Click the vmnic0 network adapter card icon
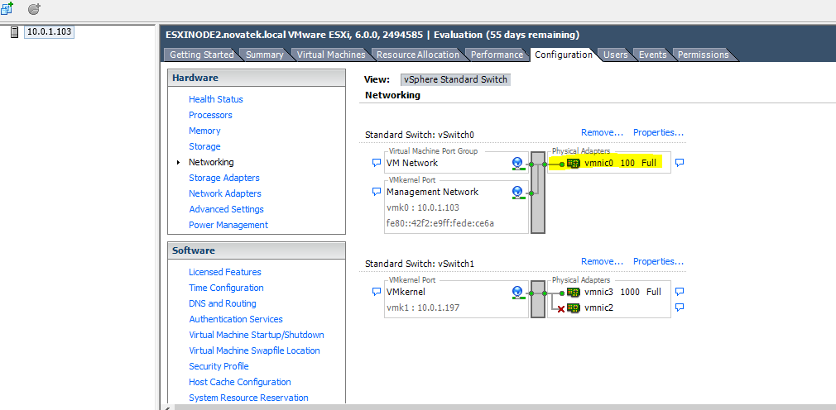 coord(573,164)
